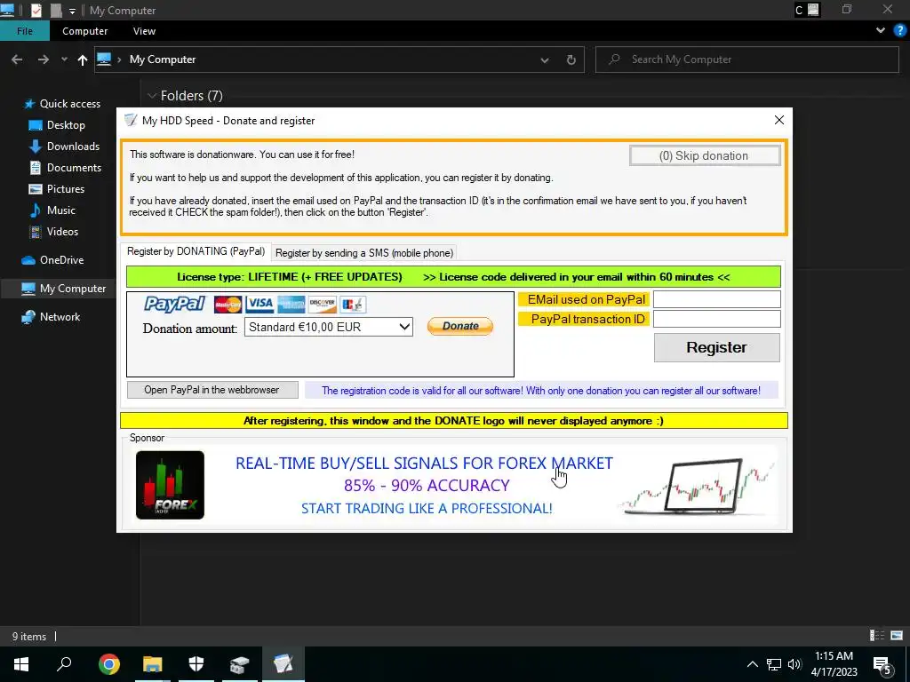Focus the PayPal transaction ID field
Viewport: 910px width, 682px height.
tap(717, 319)
